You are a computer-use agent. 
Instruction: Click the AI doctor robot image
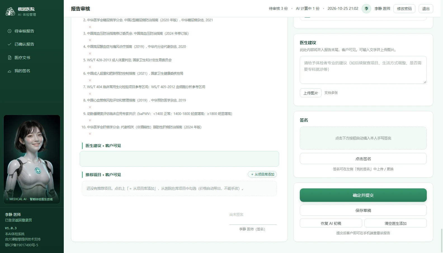coord(32,159)
